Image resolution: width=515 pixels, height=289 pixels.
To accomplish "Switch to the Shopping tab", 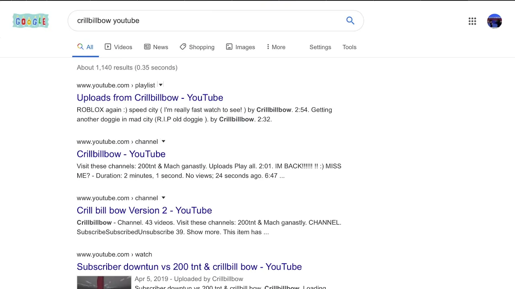I will click(x=197, y=47).
